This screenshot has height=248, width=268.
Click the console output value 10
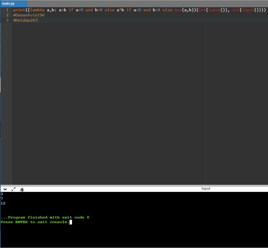[3, 203]
